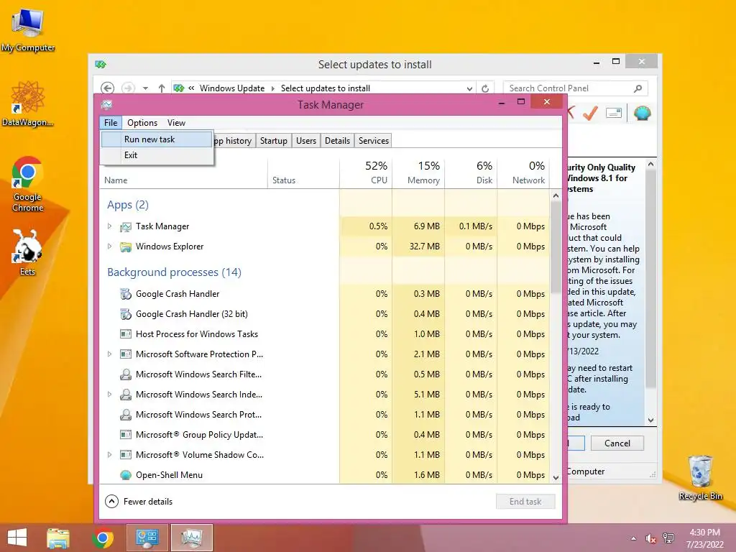Switch to the Startup tab
The height and width of the screenshot is (552, 736).
coord(274,141)
